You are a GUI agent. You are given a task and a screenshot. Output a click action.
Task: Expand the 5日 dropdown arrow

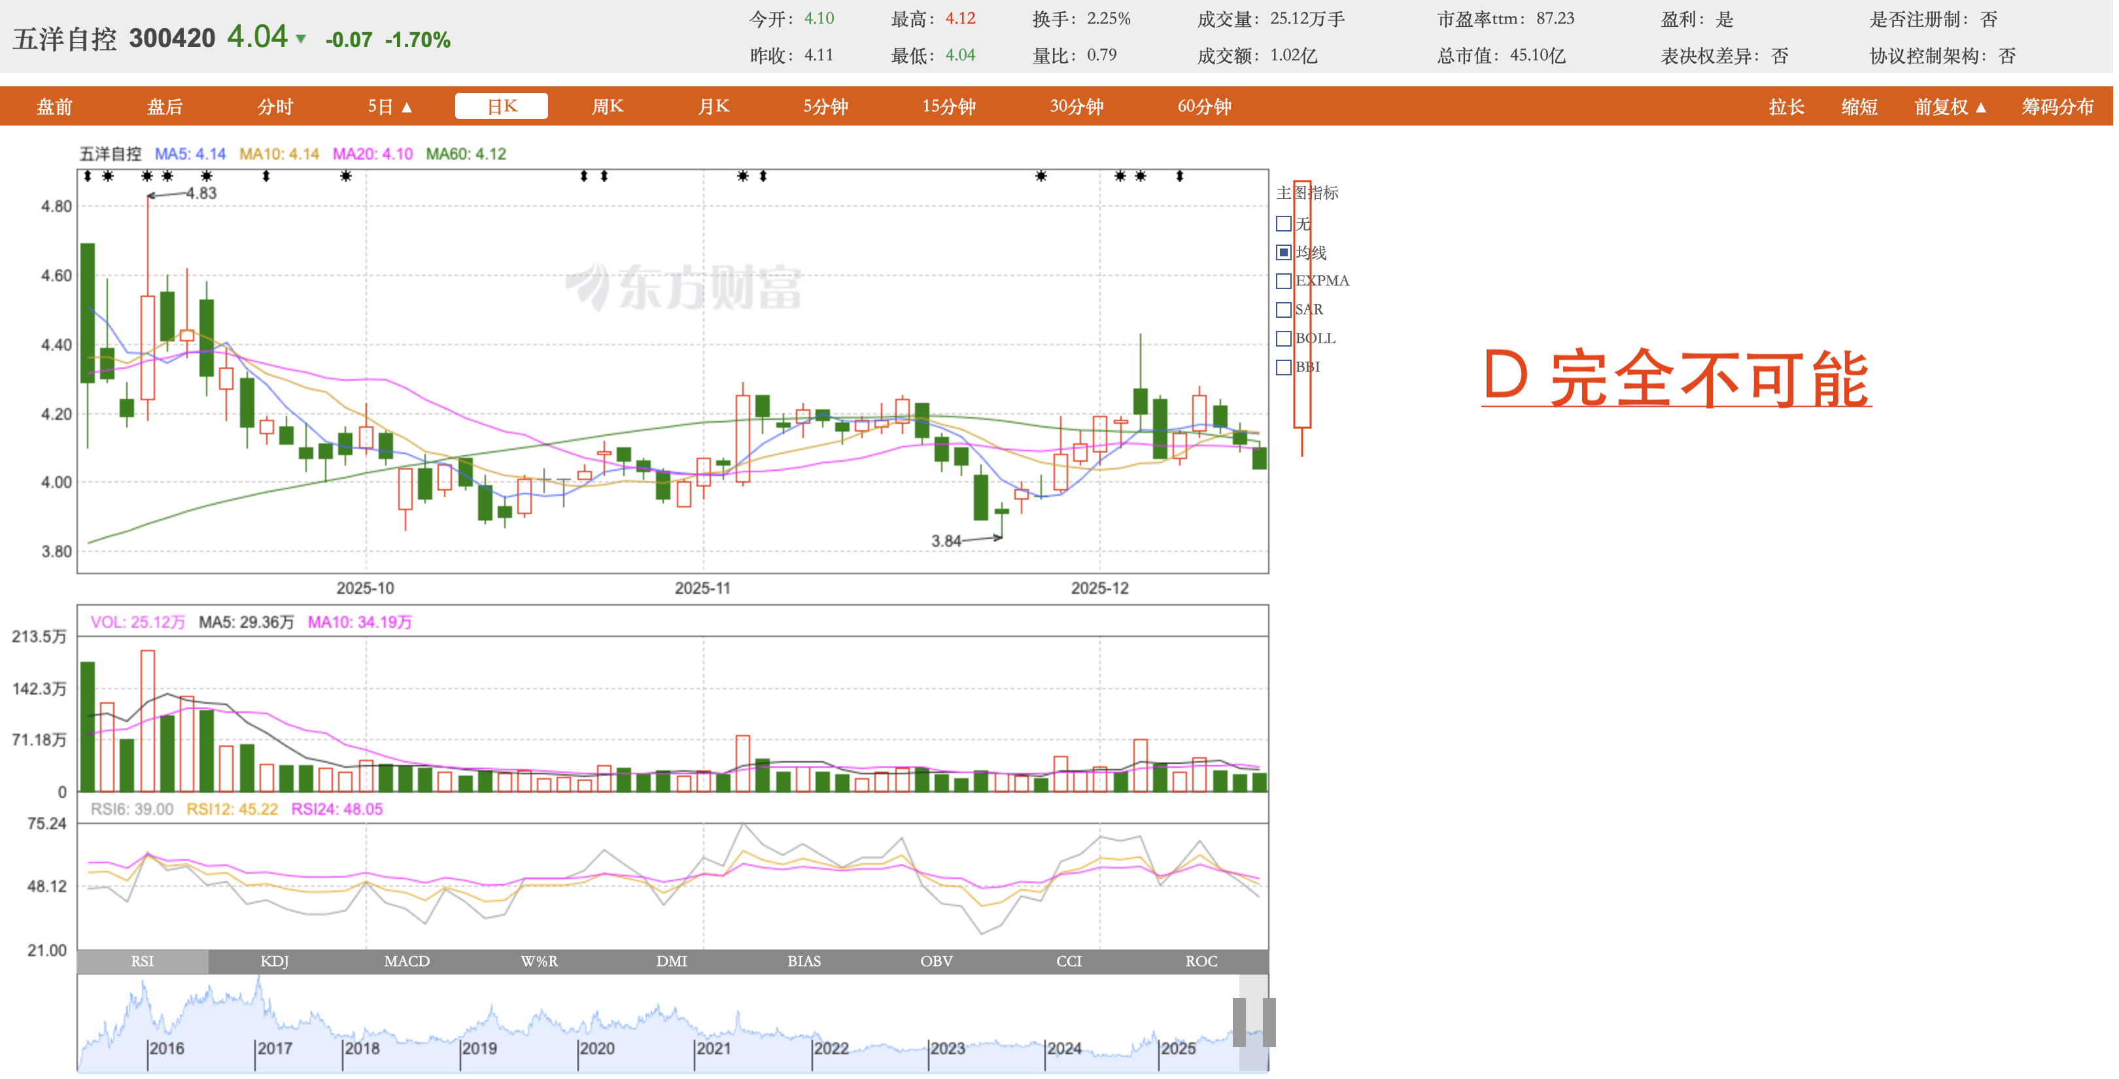coord(406,107)
